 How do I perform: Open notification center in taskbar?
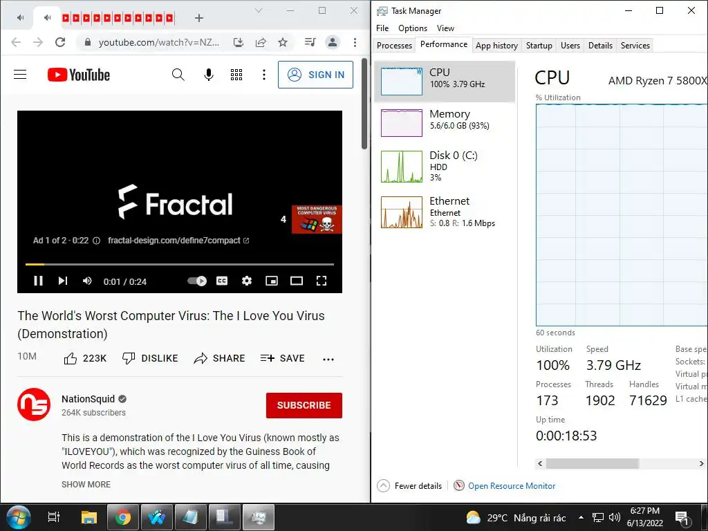682,518
